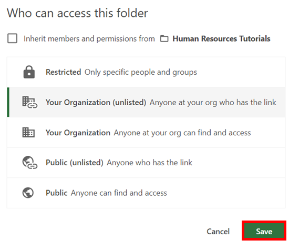This screenshot has height=250, width=289.
Task: Click the lock icon for Restricted
Action: click(x=29, y=72)
